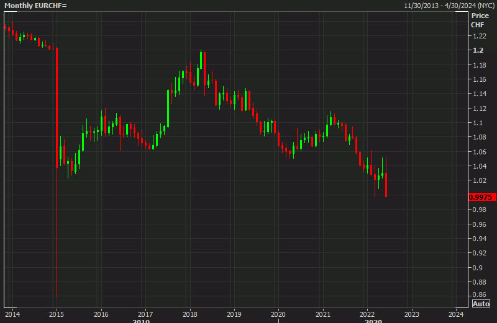Click the 2018 time axis label
This screenshot has height=323, width=497.
click(190, 314)
